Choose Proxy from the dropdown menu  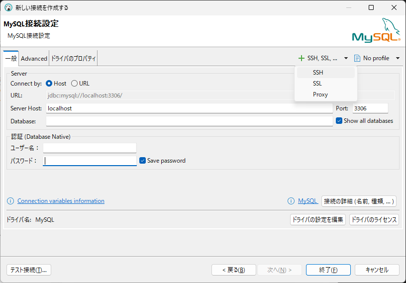[x=326, y=94]
